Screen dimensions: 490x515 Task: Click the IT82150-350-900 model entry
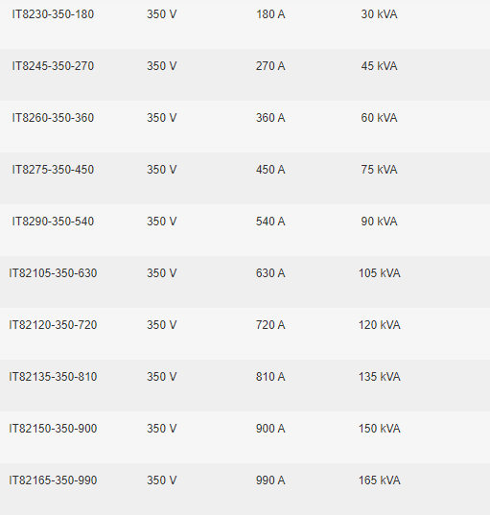53,429
